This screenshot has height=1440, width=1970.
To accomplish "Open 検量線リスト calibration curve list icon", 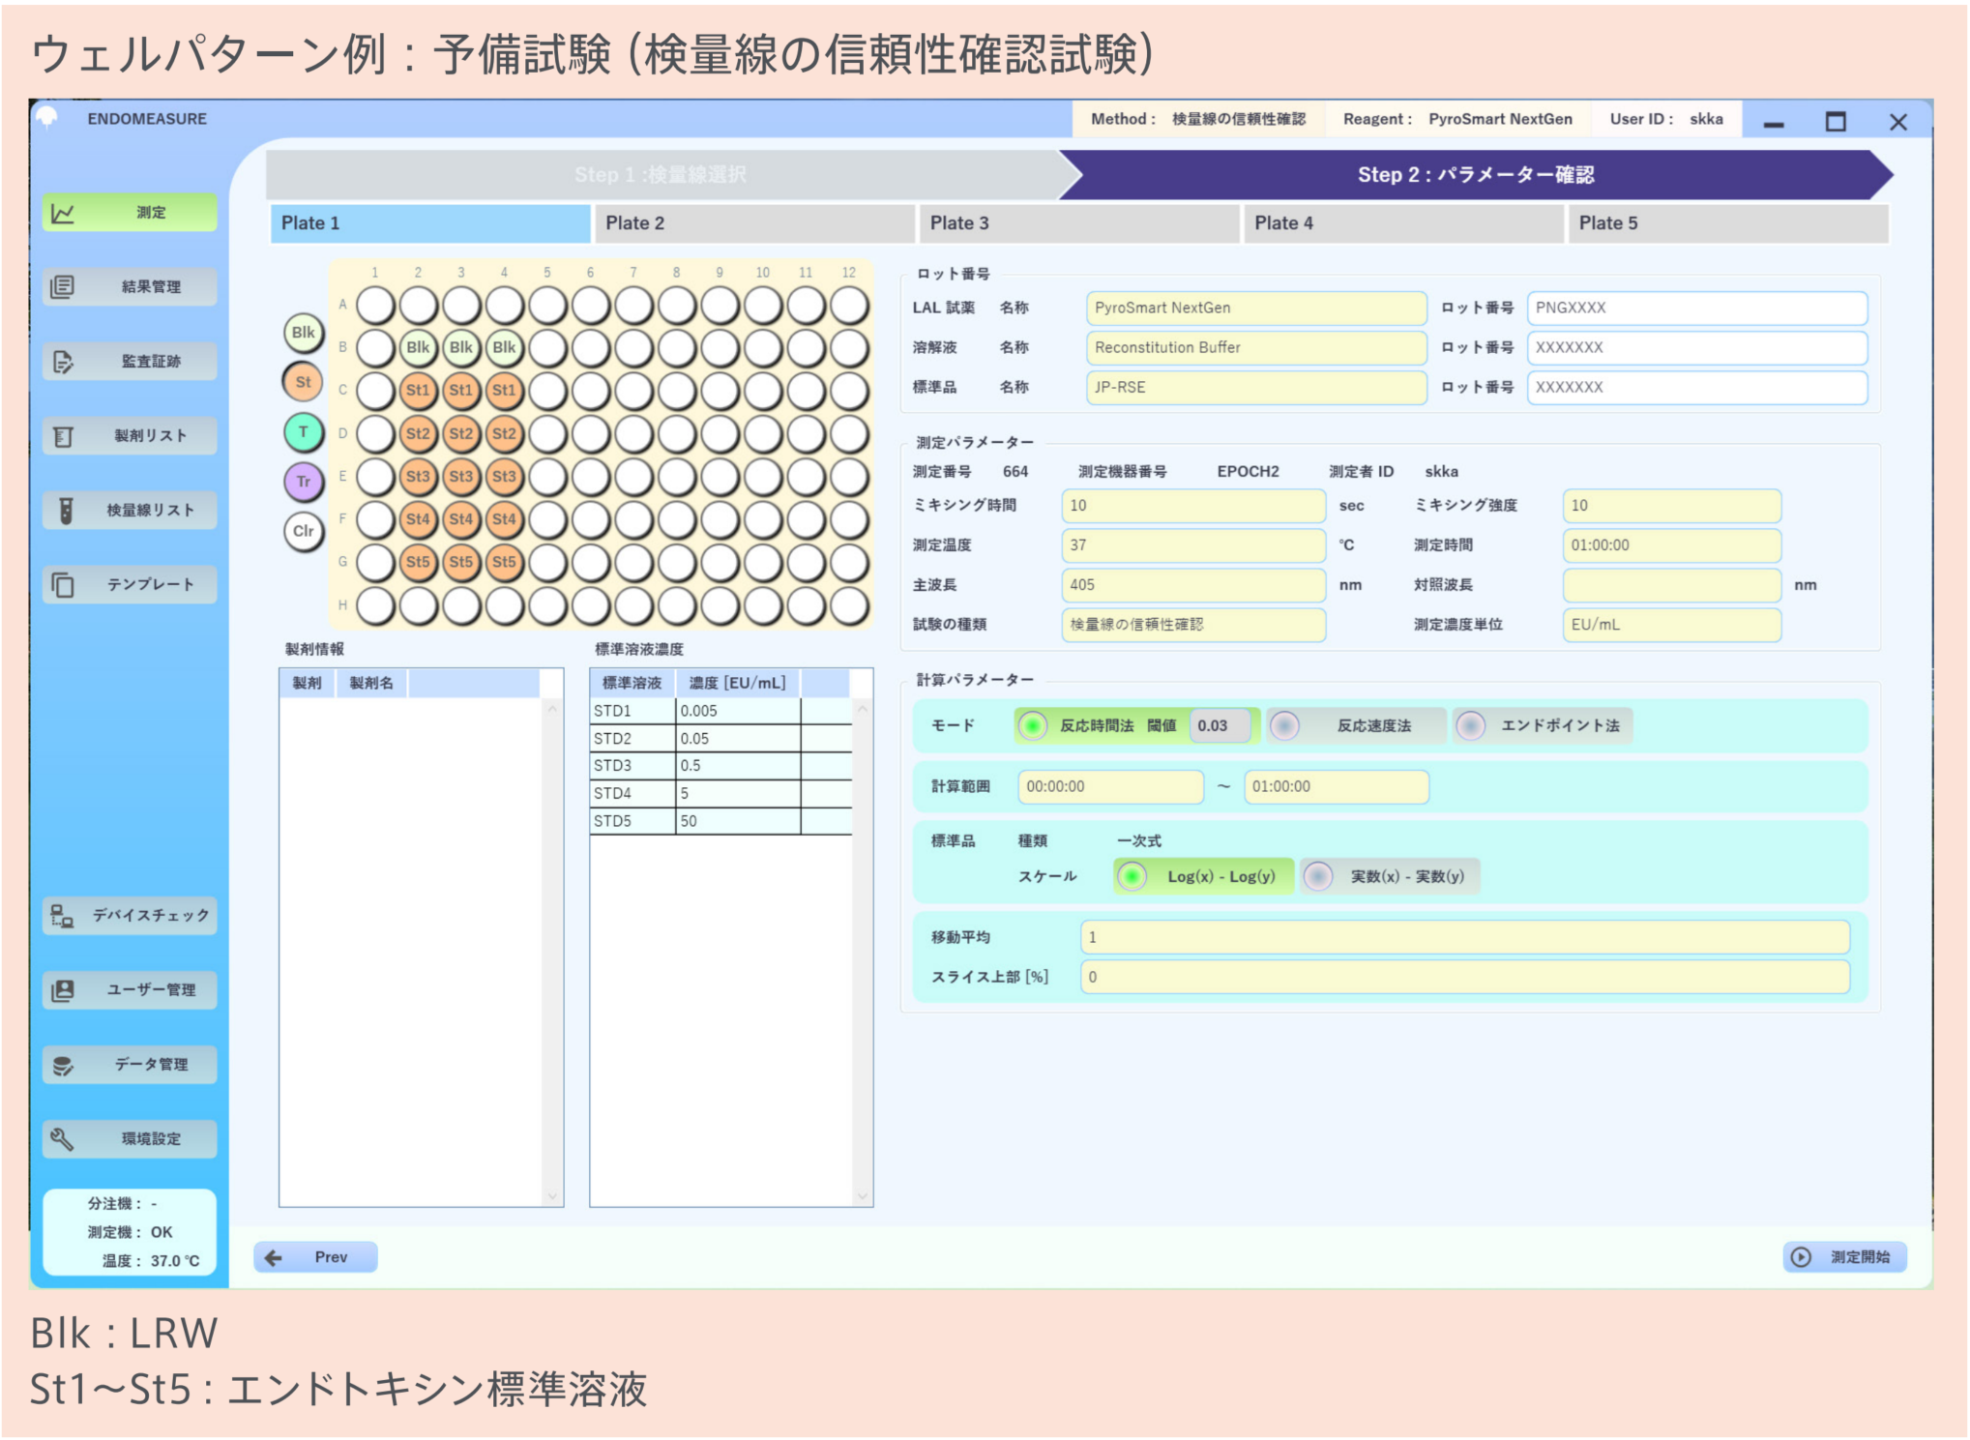I will click(x=64, y=511).
